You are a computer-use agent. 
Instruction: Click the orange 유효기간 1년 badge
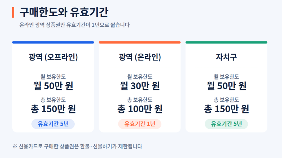pyautogui.click(x=140, y=124)
